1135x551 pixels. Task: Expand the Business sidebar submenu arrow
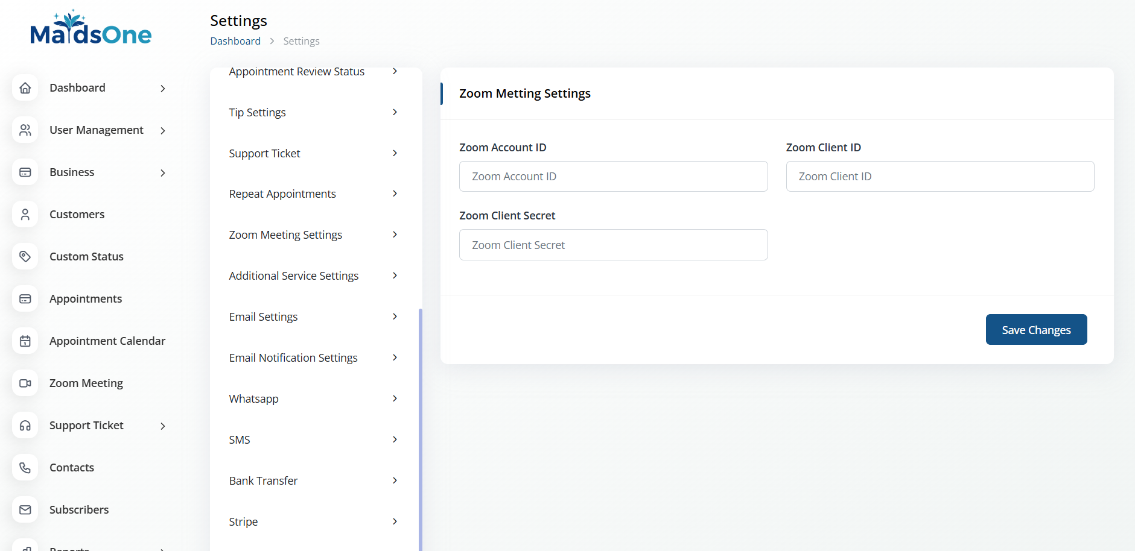(x=162, y=173)
